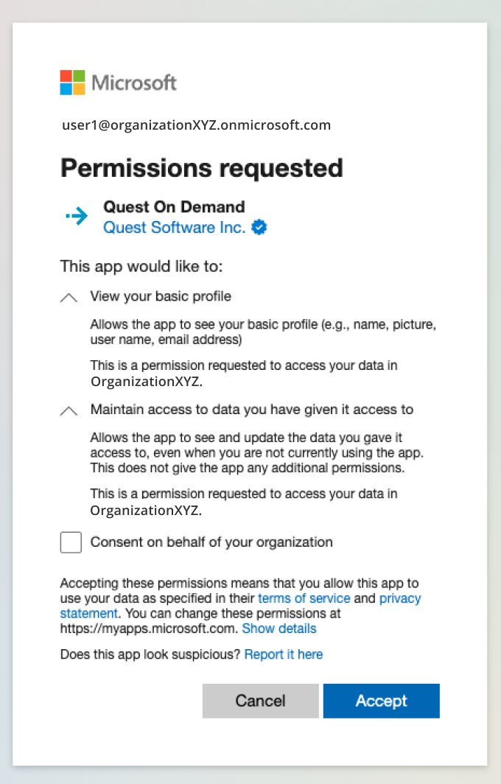Collapse the Maintain access to data chevron
The height and width of the screenshot is (784, 501).
tap(69, 411)
